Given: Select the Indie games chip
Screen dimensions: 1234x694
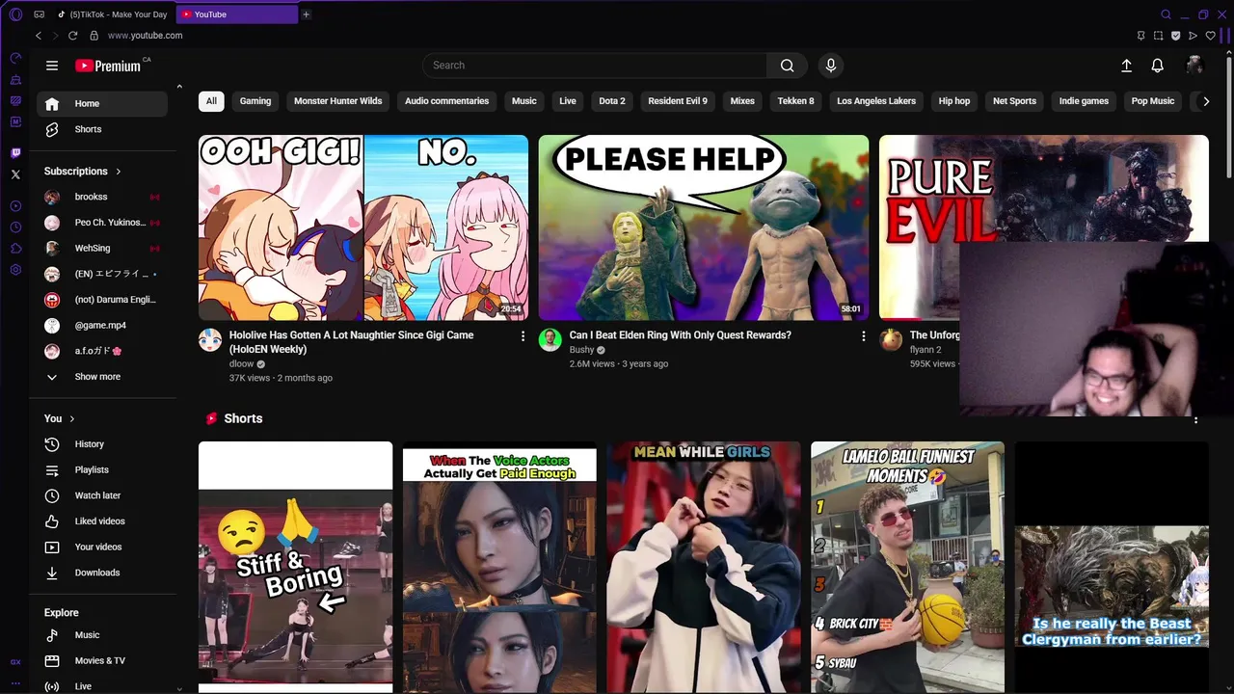Looking at the screenshot, I should click(x=1084, y=101).
